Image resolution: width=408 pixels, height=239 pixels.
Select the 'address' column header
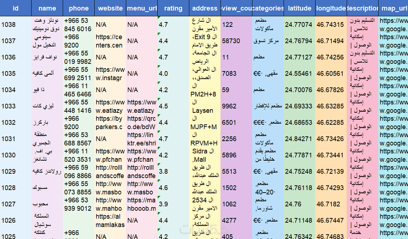pyautogui.click(x=205, y=8)
